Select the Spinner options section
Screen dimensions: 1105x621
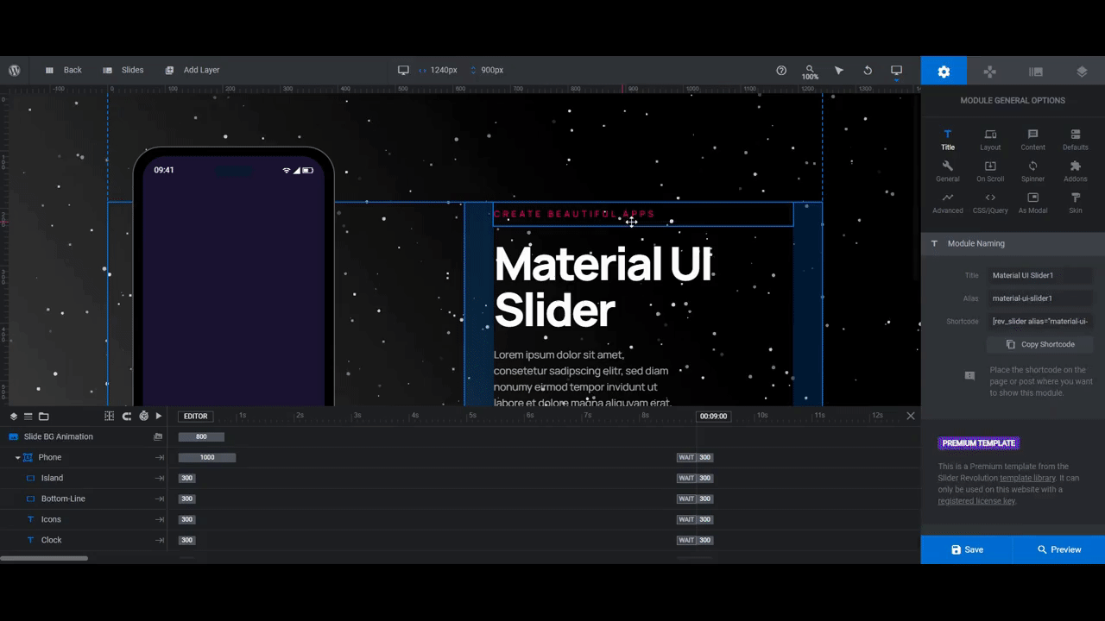[1033, 172]
